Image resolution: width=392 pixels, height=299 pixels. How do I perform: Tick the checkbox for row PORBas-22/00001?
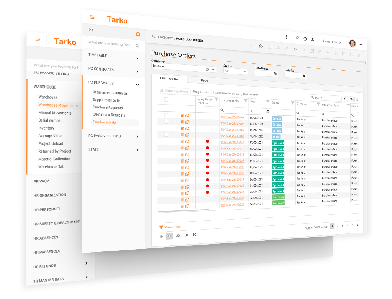(x=166, y=135)
